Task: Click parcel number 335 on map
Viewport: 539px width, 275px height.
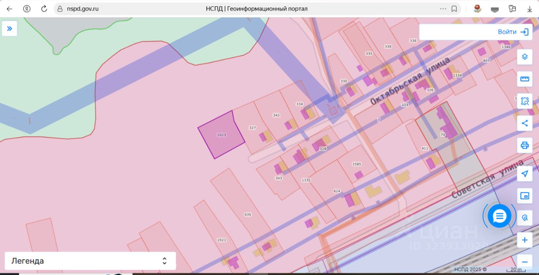Action: coord(369,53)
